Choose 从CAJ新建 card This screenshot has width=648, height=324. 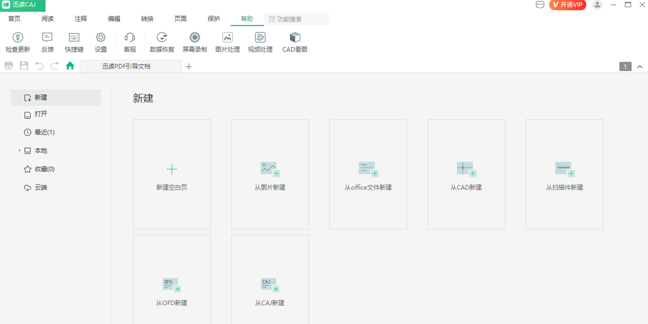click(270, 279)
